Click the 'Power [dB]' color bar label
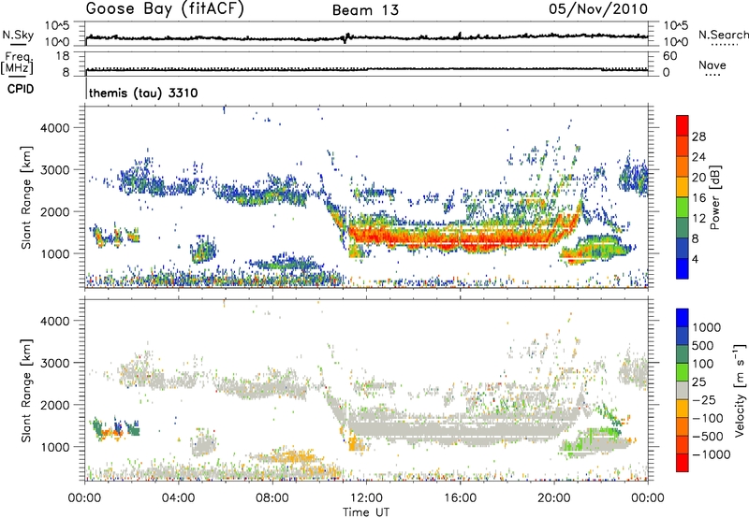The image size is (749, 518). [715, 197]
